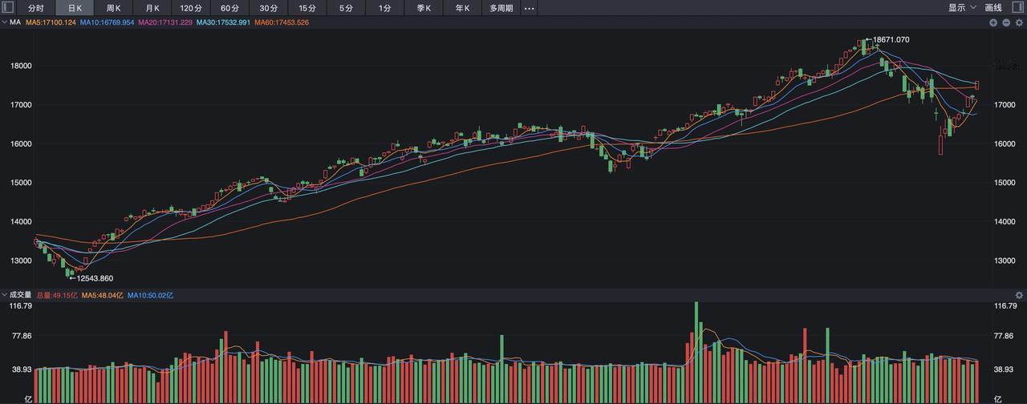This screenshot has width=1027, height=404.
Task: Click the MA20 magenta indicator label
Action: [164, 22]
